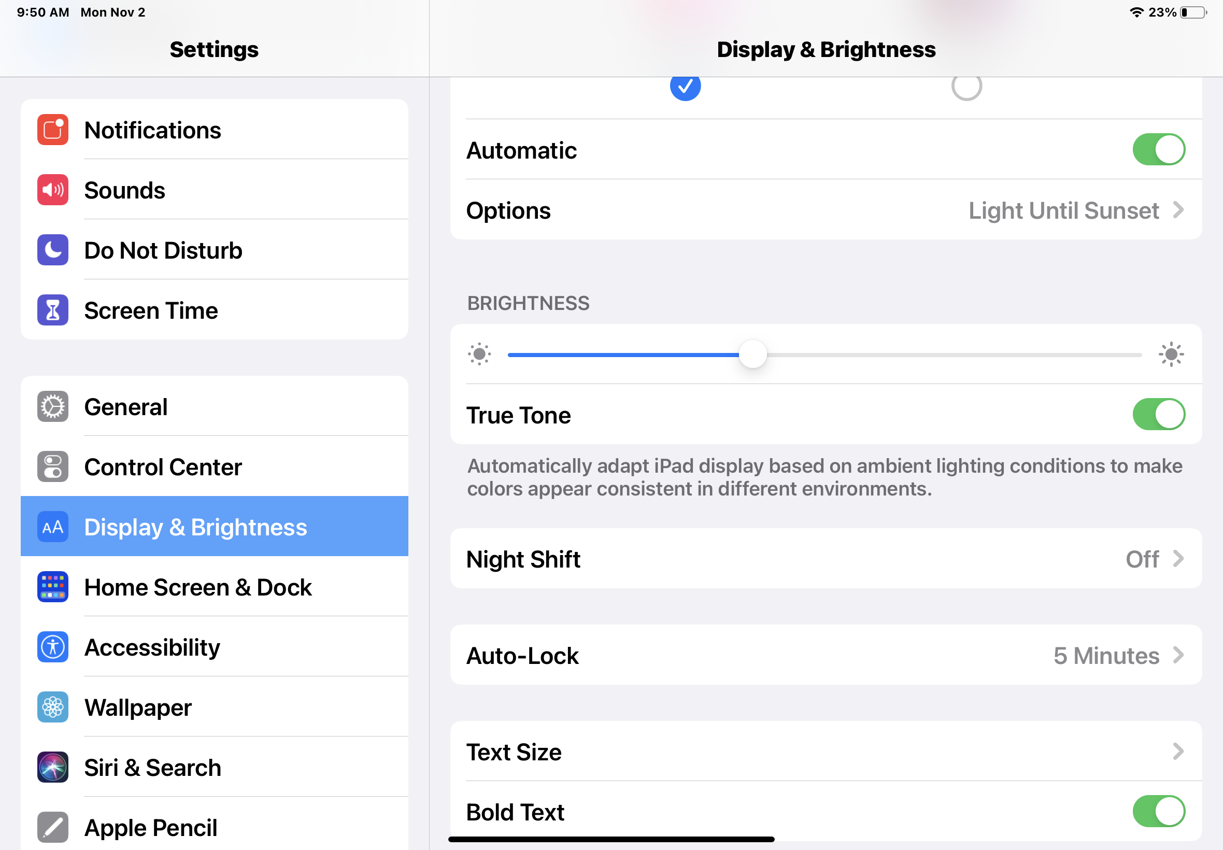Tap the General gear icon
Image resolution: width=1223 pixels, height=850 pixels.
[53, 407]
